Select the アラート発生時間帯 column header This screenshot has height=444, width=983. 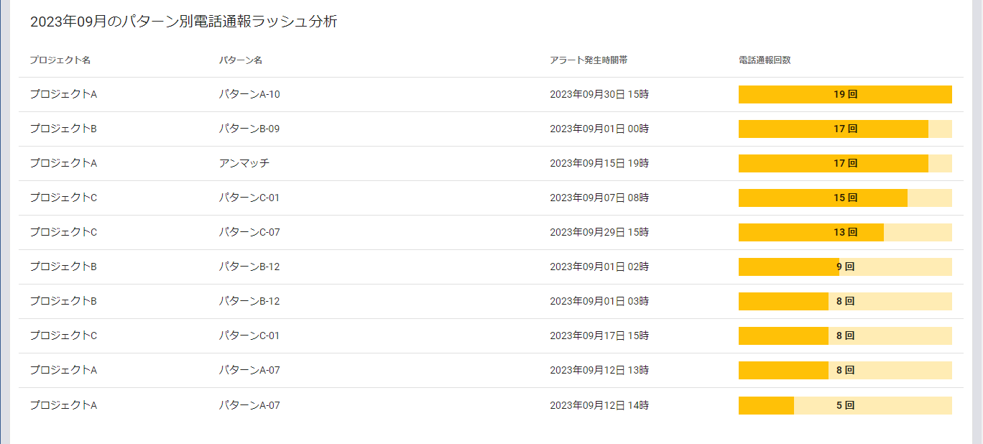[589, 60]
